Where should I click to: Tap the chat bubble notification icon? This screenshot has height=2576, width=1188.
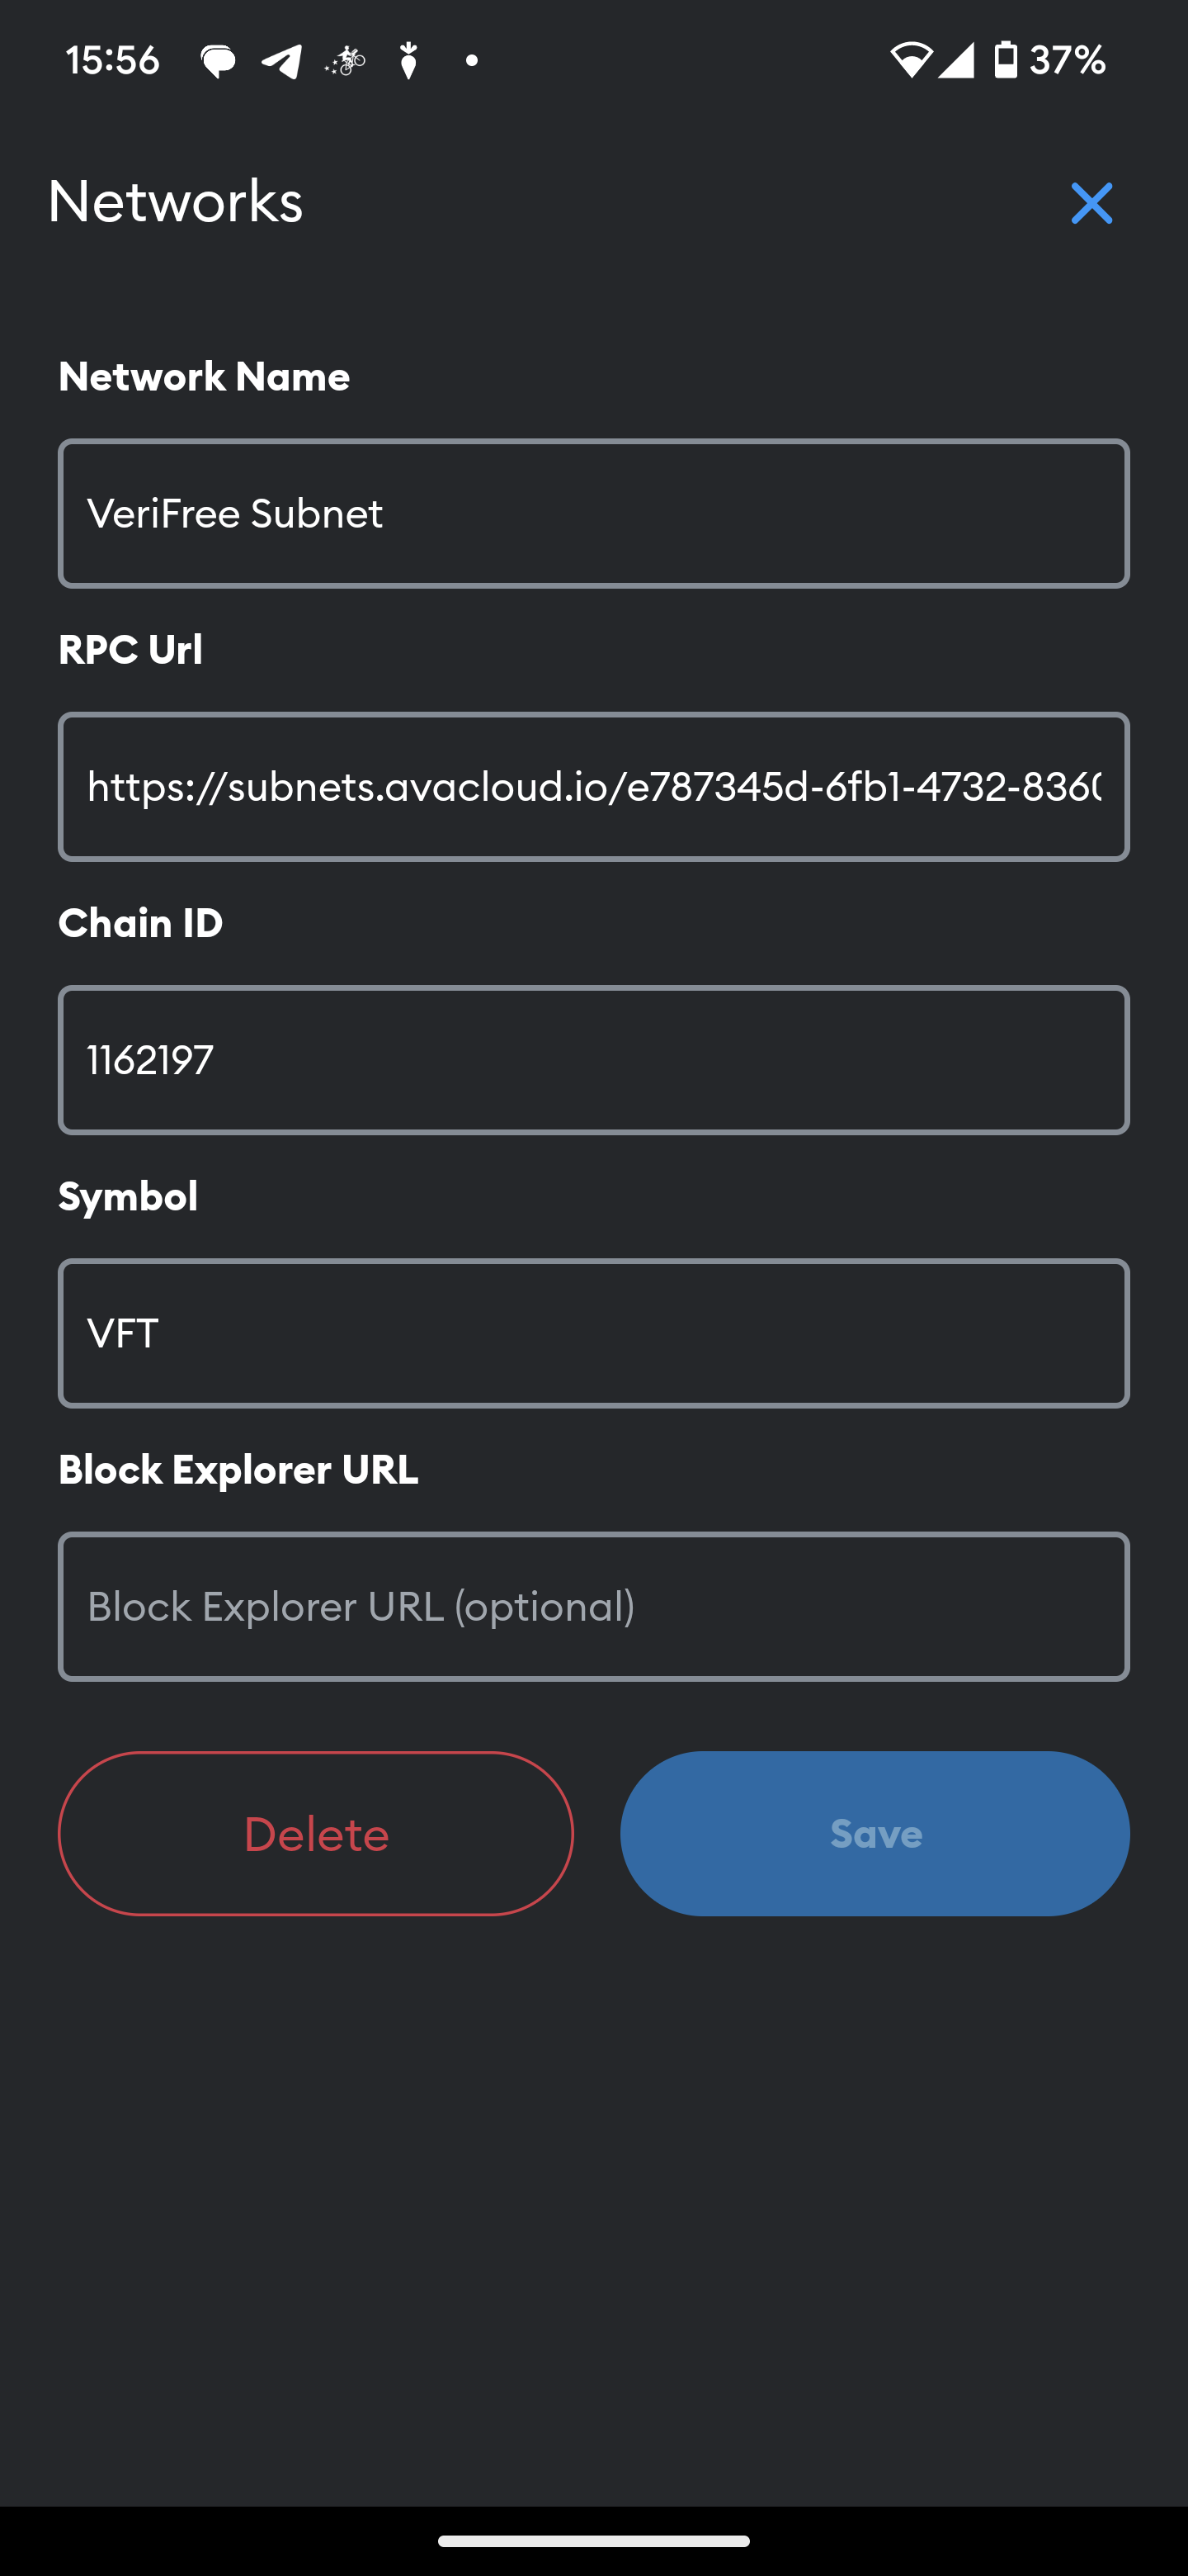click(x=218, y=62)
